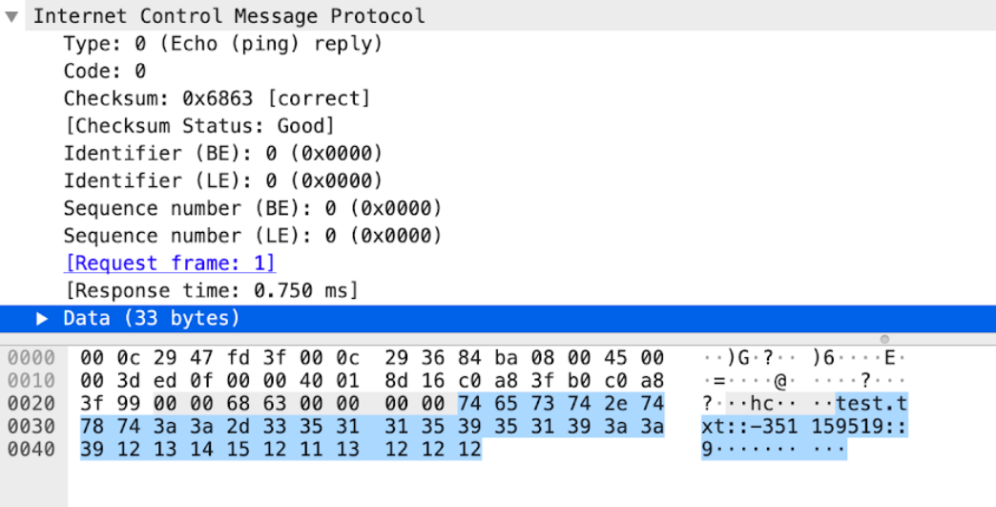The image size is (996, 507).
Task: Highlight the Checksum: 0x6863 row
Action: coord(217,98)
